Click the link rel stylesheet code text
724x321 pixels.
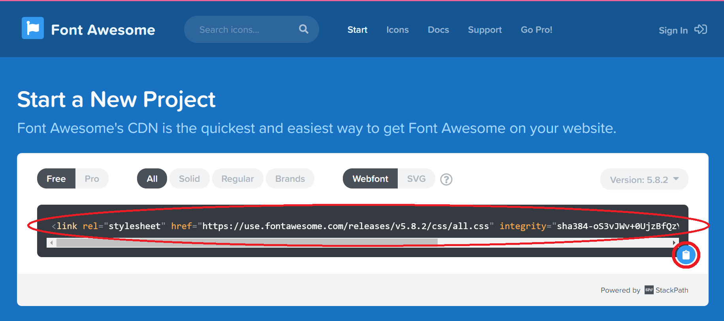click(365, 226)
